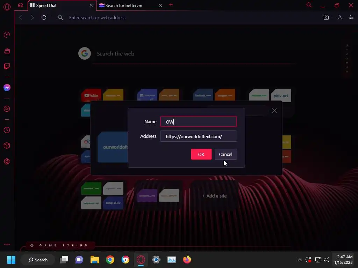
Task: Open GX Cleaner icon in sidebar
Action: [7, 51]
